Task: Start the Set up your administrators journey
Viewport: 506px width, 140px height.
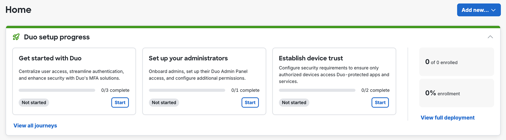Action: coord(250,102)
